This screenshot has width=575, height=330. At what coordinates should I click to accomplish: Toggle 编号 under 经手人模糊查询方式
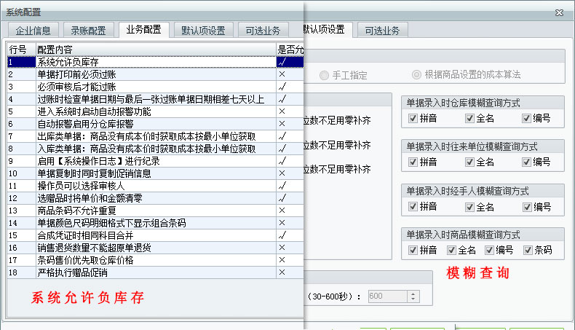pos(527,207)
